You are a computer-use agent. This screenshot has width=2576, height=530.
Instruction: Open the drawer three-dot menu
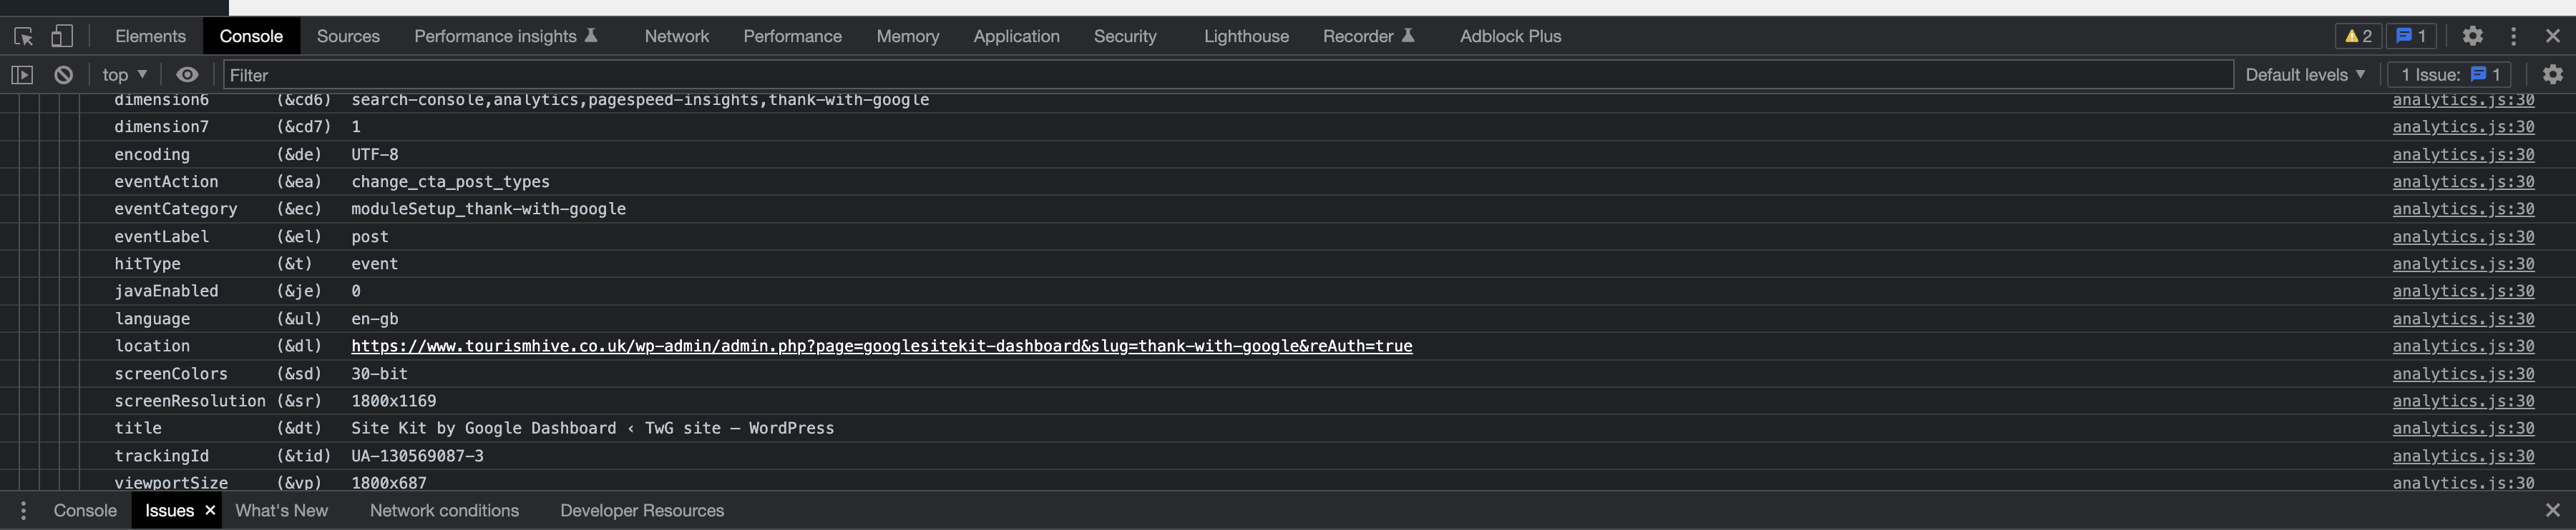point(23,510)
